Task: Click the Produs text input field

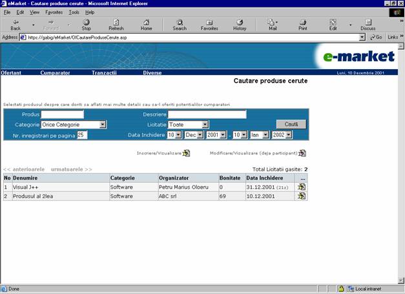Action: coord(63,114)
